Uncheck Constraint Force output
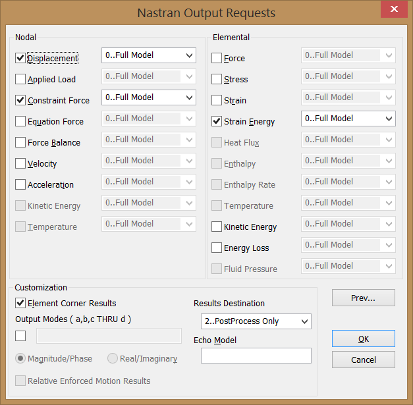 20,100
